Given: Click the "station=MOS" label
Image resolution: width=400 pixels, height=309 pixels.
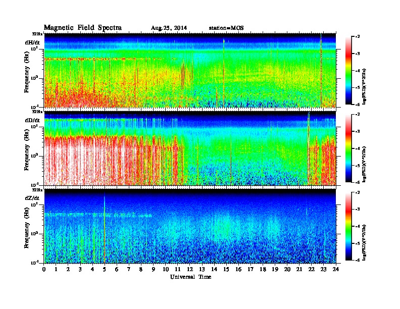Looking at the screenshot, I should pyautogui.click(x=226, y=28).
